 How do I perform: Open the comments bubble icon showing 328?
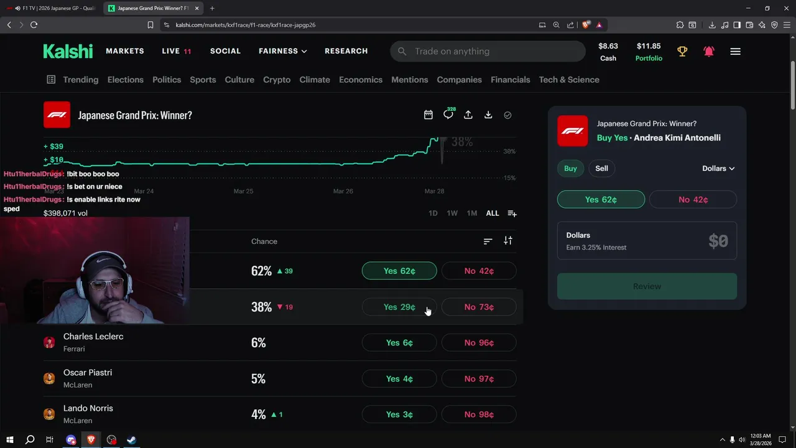[448, 114]
